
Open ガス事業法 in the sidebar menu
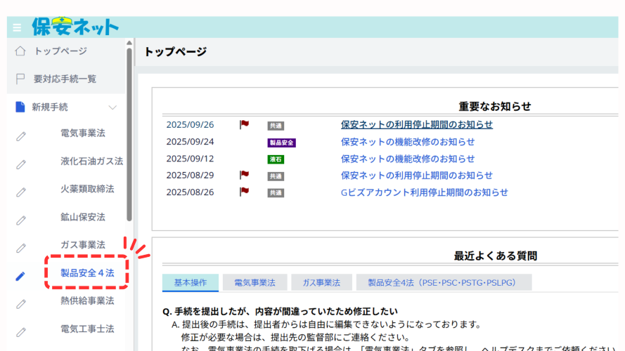coord(83,245)
